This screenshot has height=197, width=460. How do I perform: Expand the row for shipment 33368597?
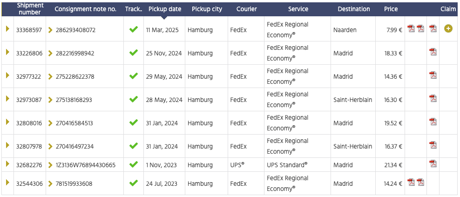[x=7, y=29]
